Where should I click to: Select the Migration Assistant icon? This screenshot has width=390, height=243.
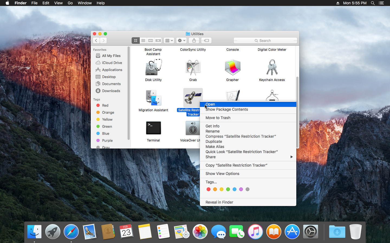click(153, 98)
